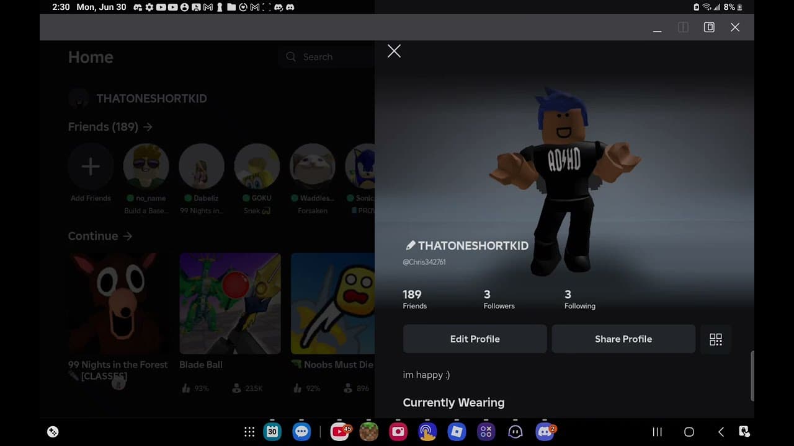
Task: Open the 189 Friends count
Action: (x=415, y=299)
